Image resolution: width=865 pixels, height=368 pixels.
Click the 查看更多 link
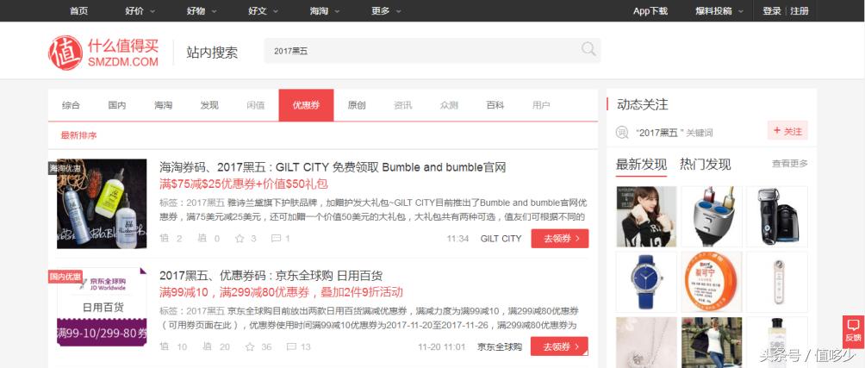click(790, 163)
